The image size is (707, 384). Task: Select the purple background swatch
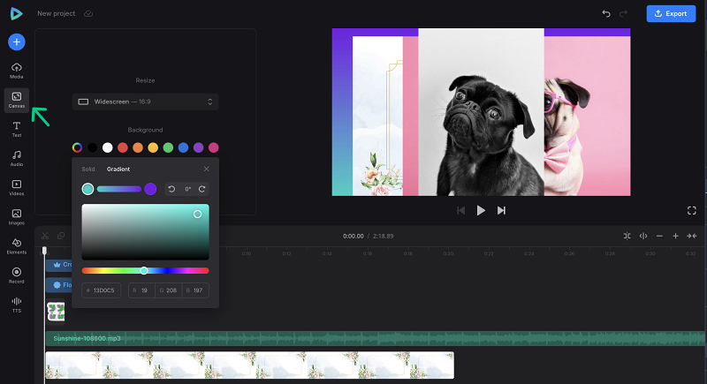pos(198,147)
